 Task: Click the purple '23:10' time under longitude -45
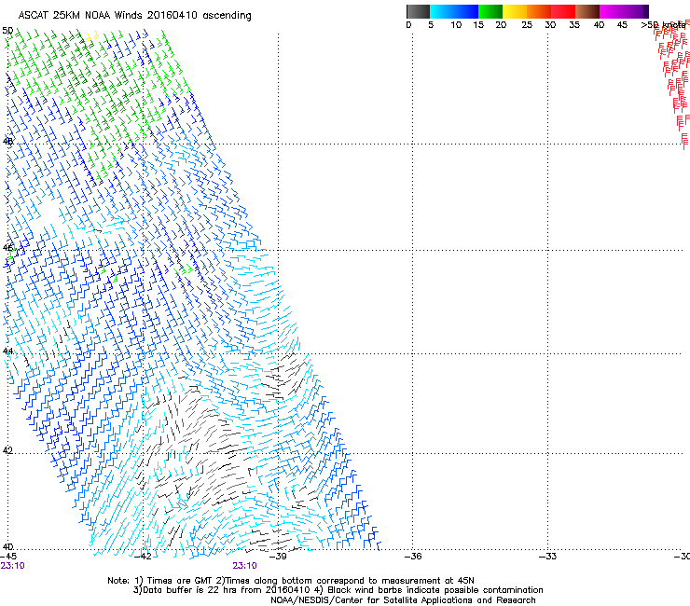click(x=12, y=566)
